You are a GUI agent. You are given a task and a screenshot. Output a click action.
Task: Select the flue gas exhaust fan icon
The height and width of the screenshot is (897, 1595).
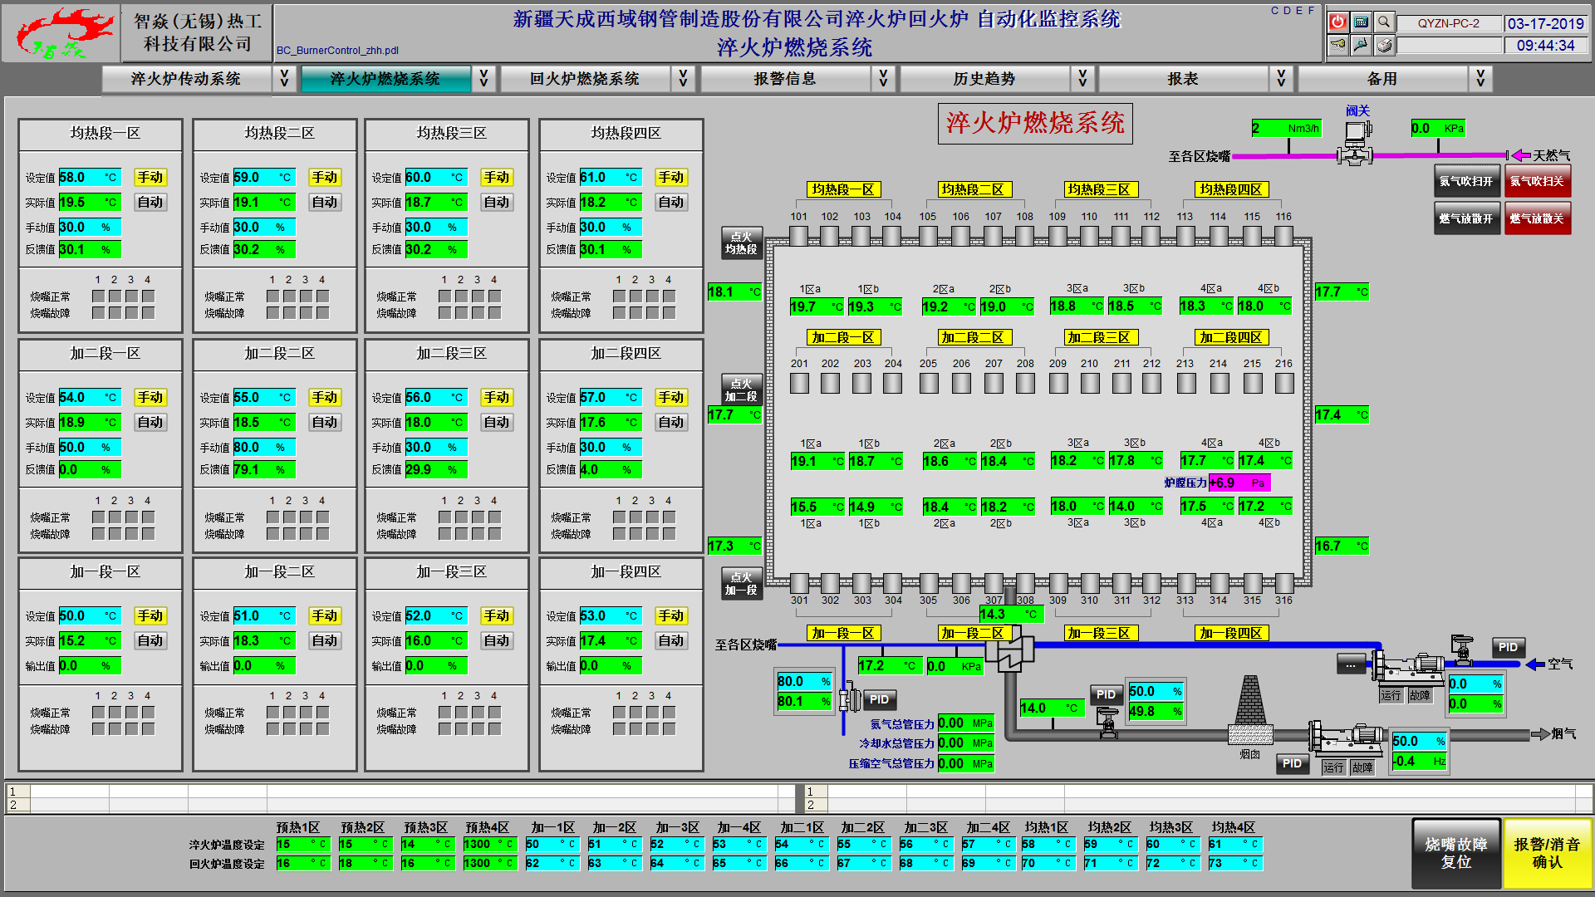1346,738
